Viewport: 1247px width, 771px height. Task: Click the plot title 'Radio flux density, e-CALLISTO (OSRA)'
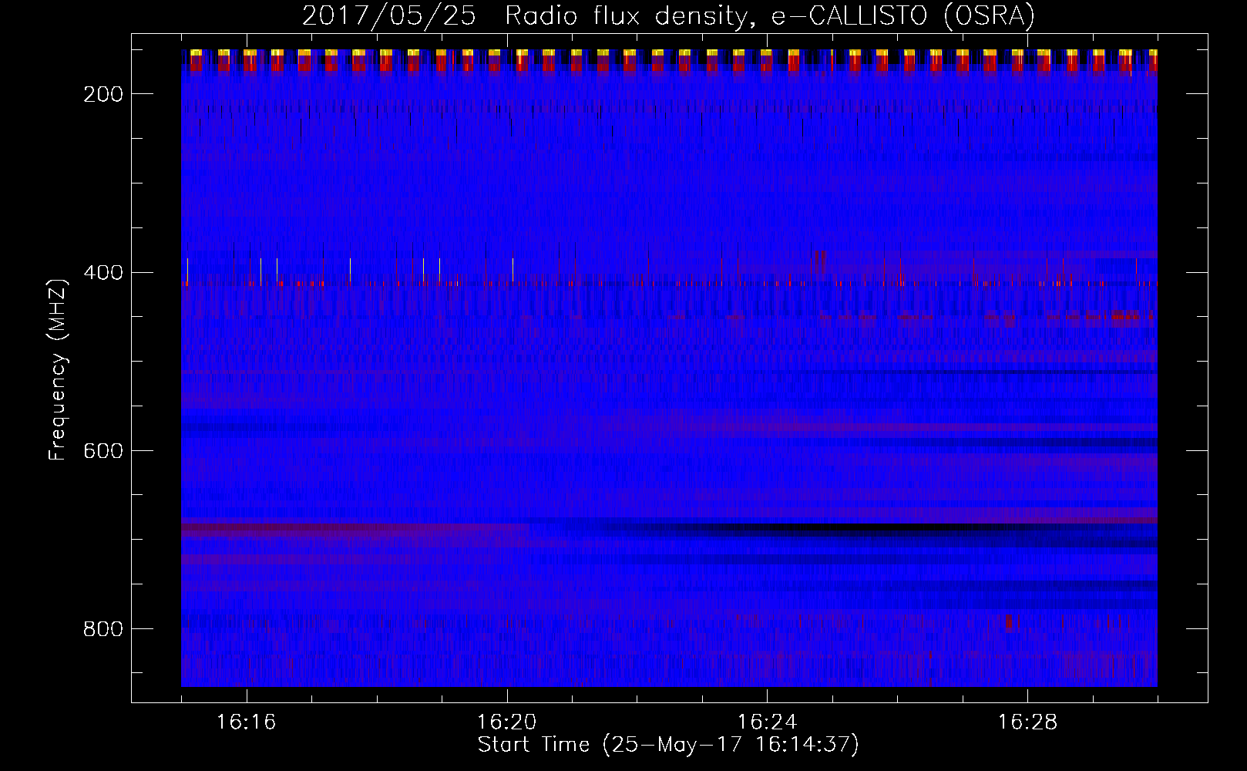(770, 16)
